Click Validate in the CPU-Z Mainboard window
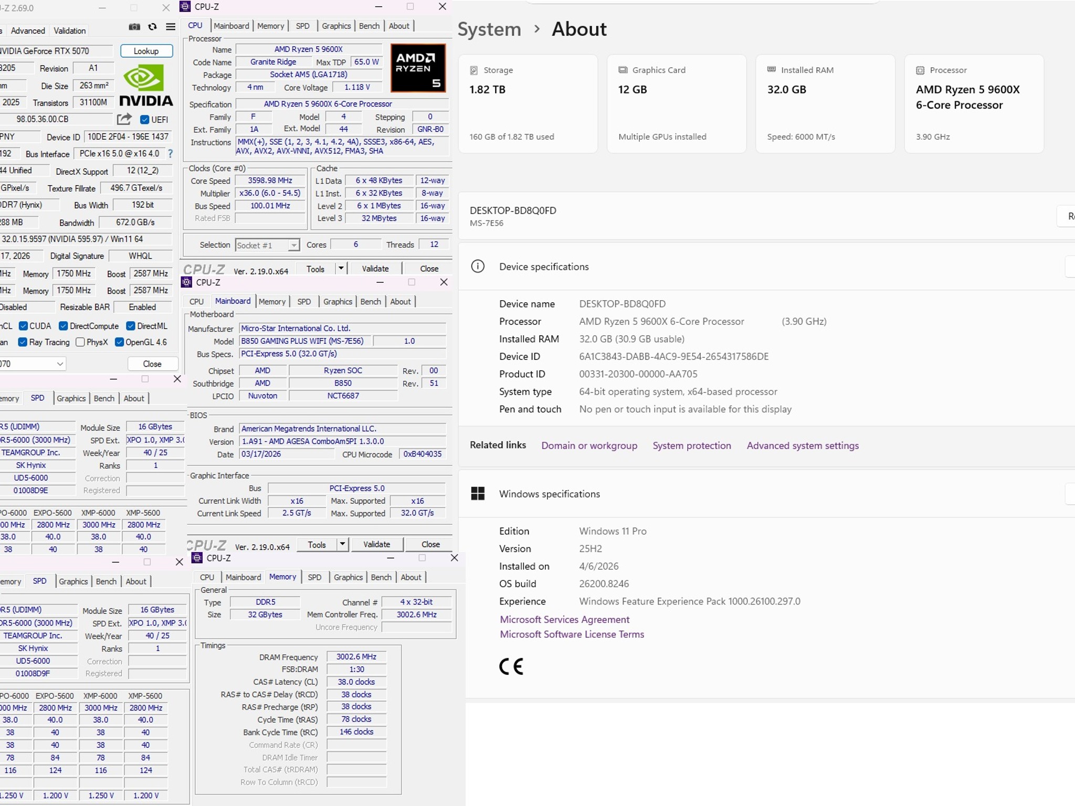The height and width of the screenshot is (806, 1075). click(x=377, y=544)
